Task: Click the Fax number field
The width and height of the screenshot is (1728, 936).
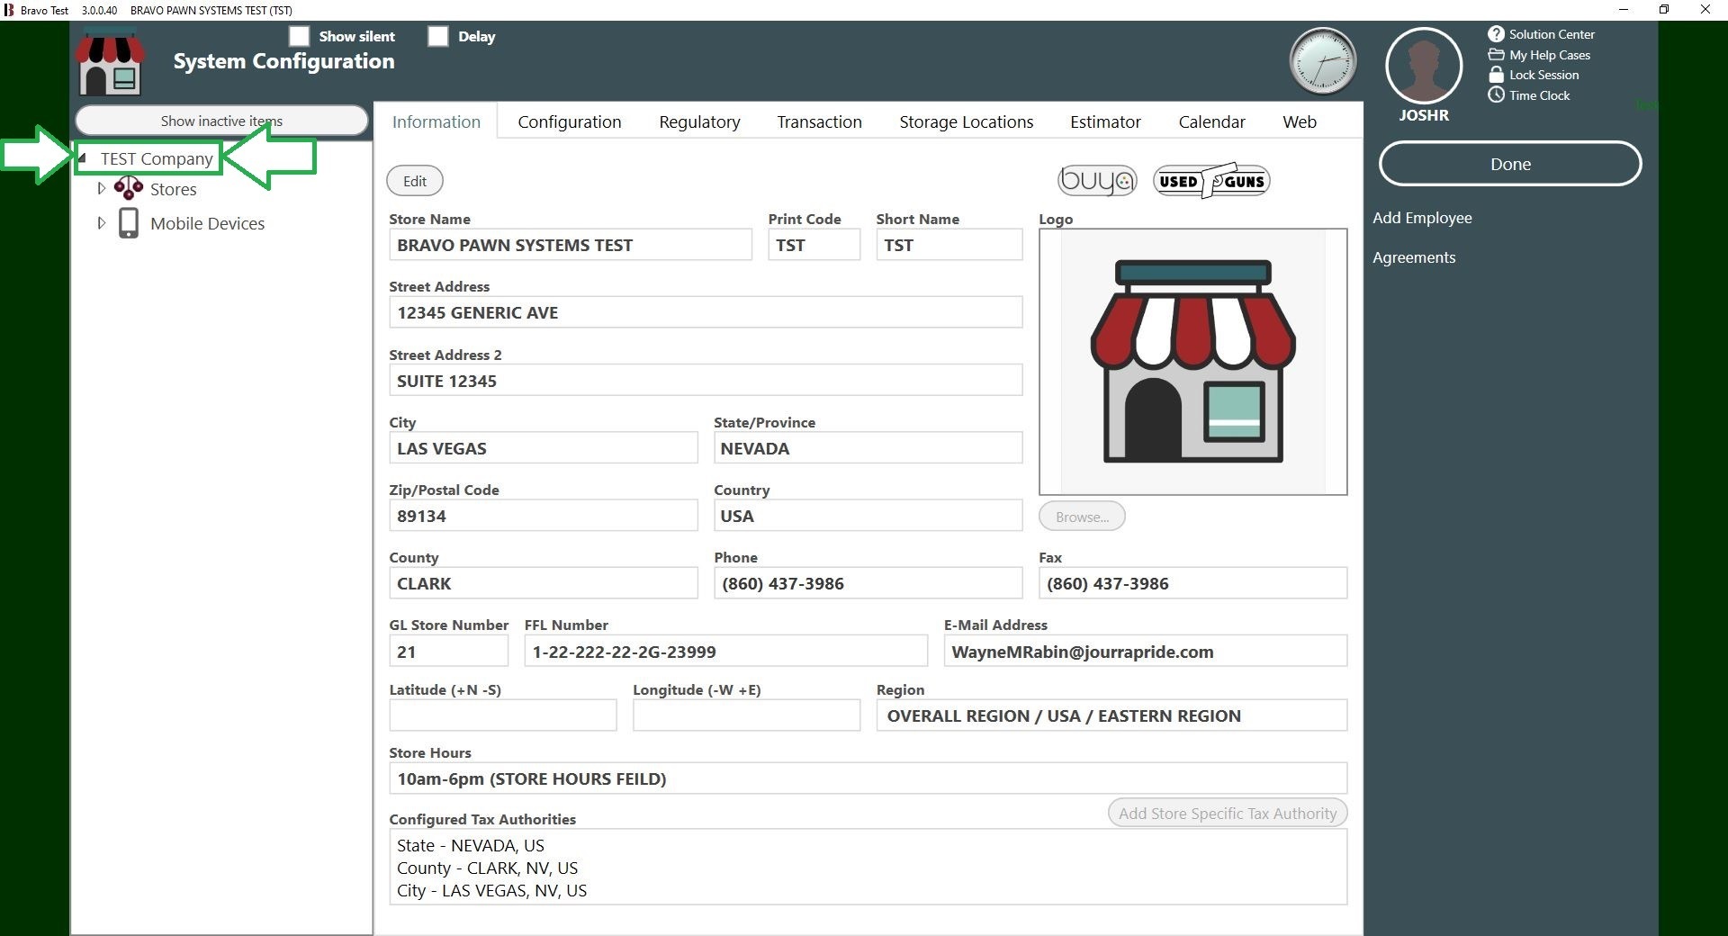Action: [1192, 582]
